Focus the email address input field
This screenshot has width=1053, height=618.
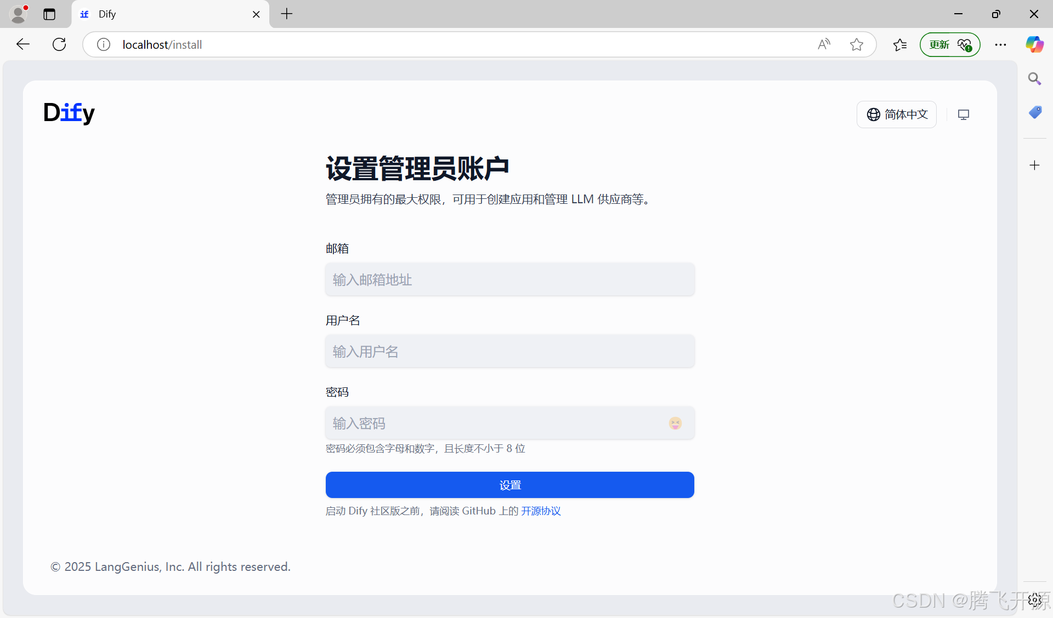point(509,279)
